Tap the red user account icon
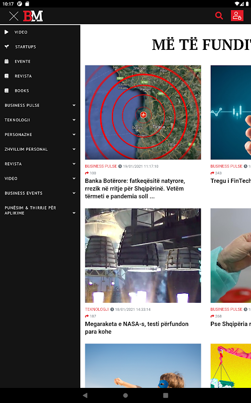 click(x=237, y=16)
